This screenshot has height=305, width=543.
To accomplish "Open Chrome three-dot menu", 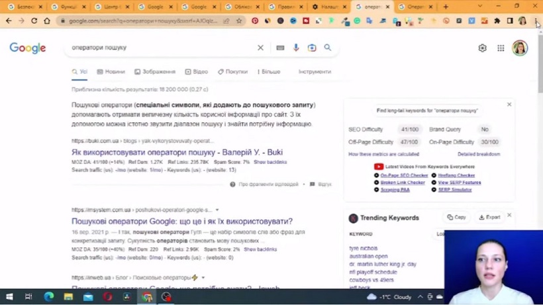I will (536, 21).
